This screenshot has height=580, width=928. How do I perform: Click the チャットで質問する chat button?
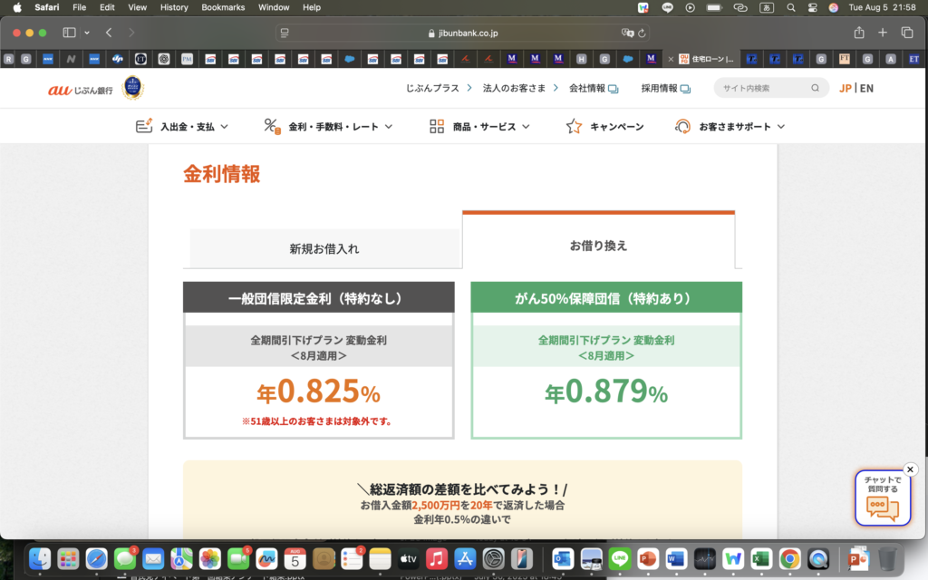coord(882,499)
